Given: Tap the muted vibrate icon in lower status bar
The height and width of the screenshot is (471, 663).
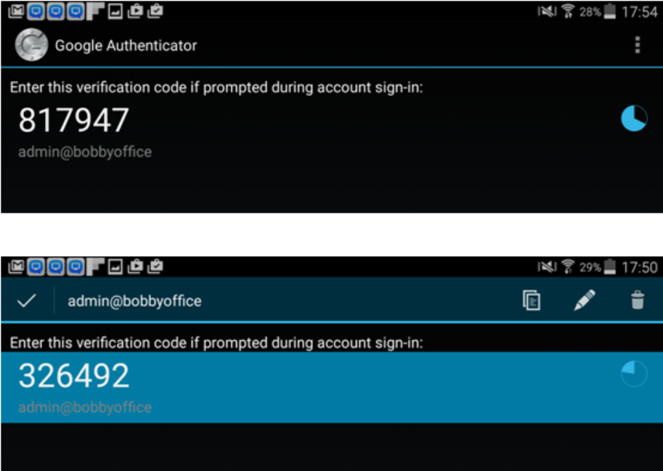Looking at the screenshot, I should click(x=547, y=267).
